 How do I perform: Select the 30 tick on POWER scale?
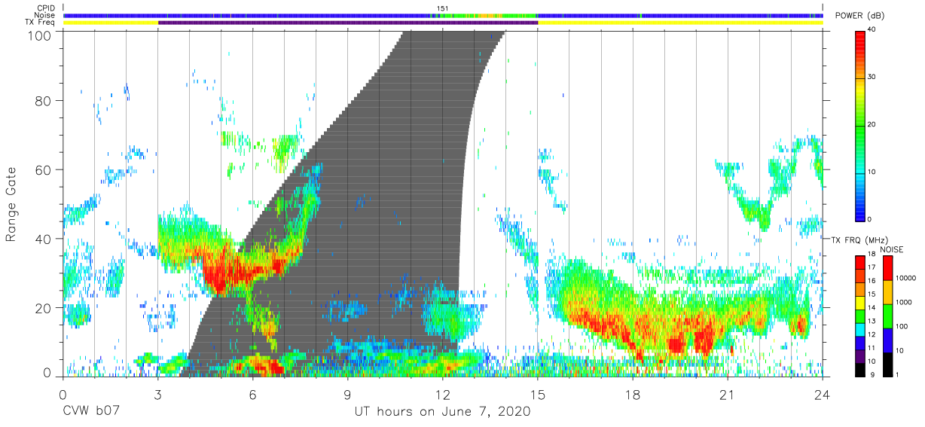point(872,78)
